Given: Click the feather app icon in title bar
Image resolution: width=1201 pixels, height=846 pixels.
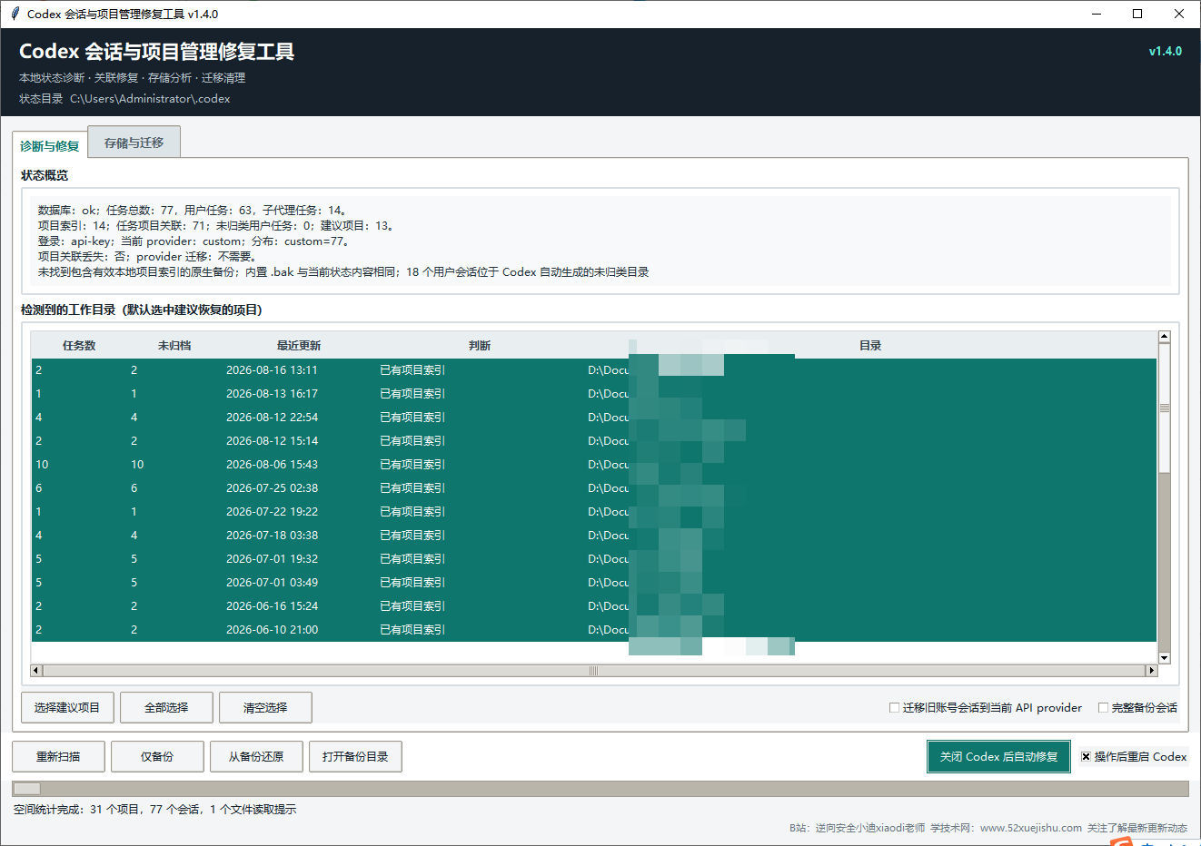Looking at the screenshot, I should coord(14,14).
